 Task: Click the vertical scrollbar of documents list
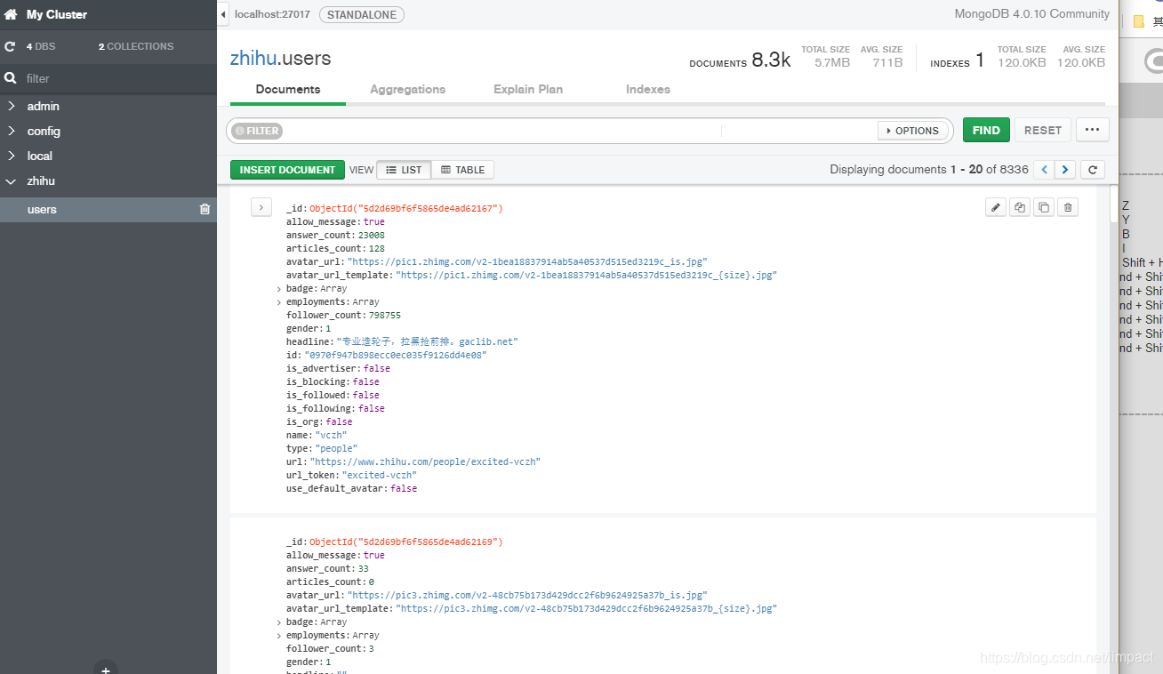pyautogui.click(x=1112, y=204)
